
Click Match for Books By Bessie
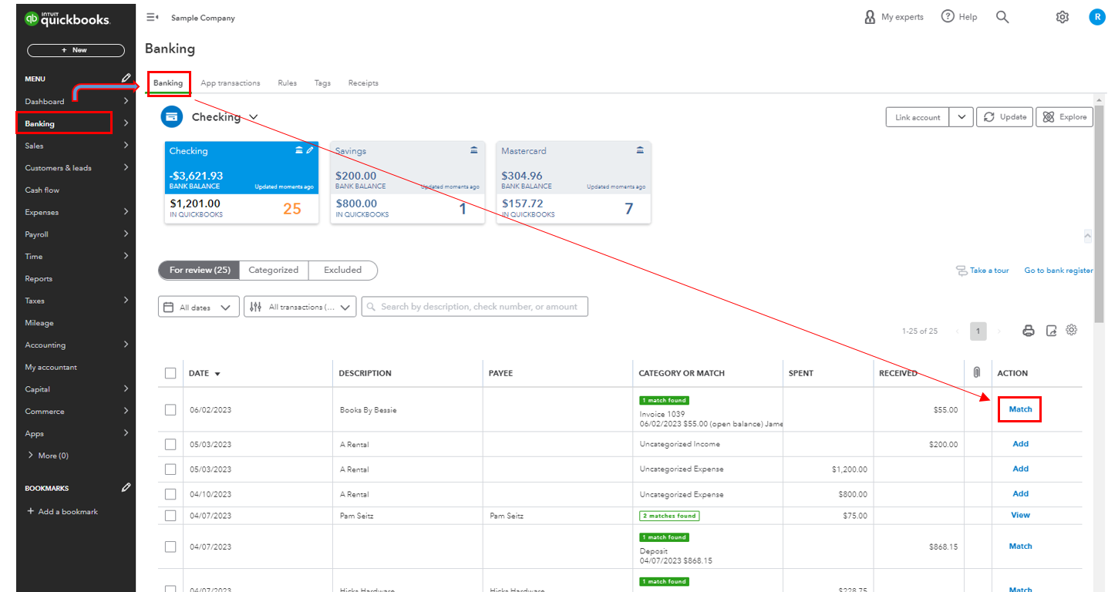(1020, 409)
